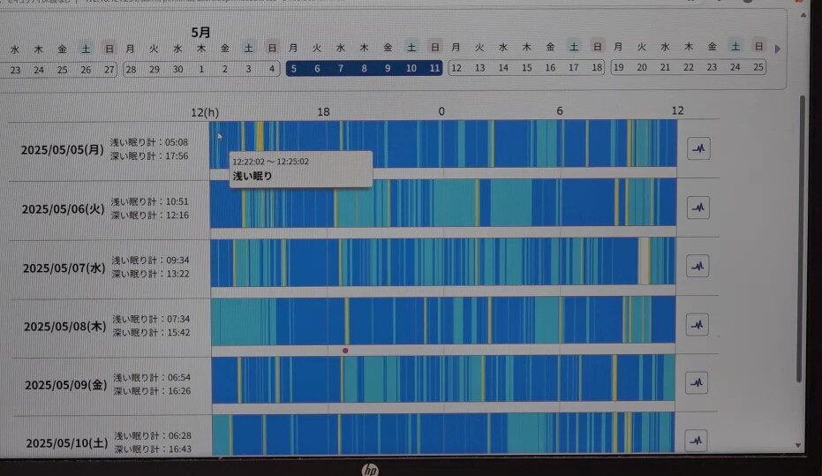
Task: Select day 28 in the previous week group
Action: pyautogui.click(x=131, y=68)
